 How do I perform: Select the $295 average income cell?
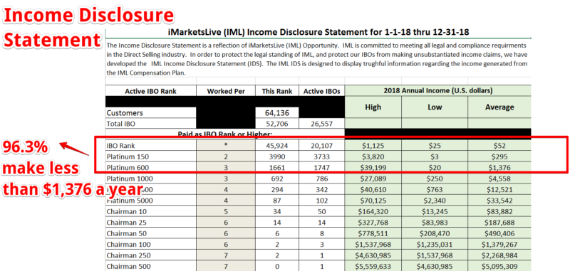[x=500, y=156]
